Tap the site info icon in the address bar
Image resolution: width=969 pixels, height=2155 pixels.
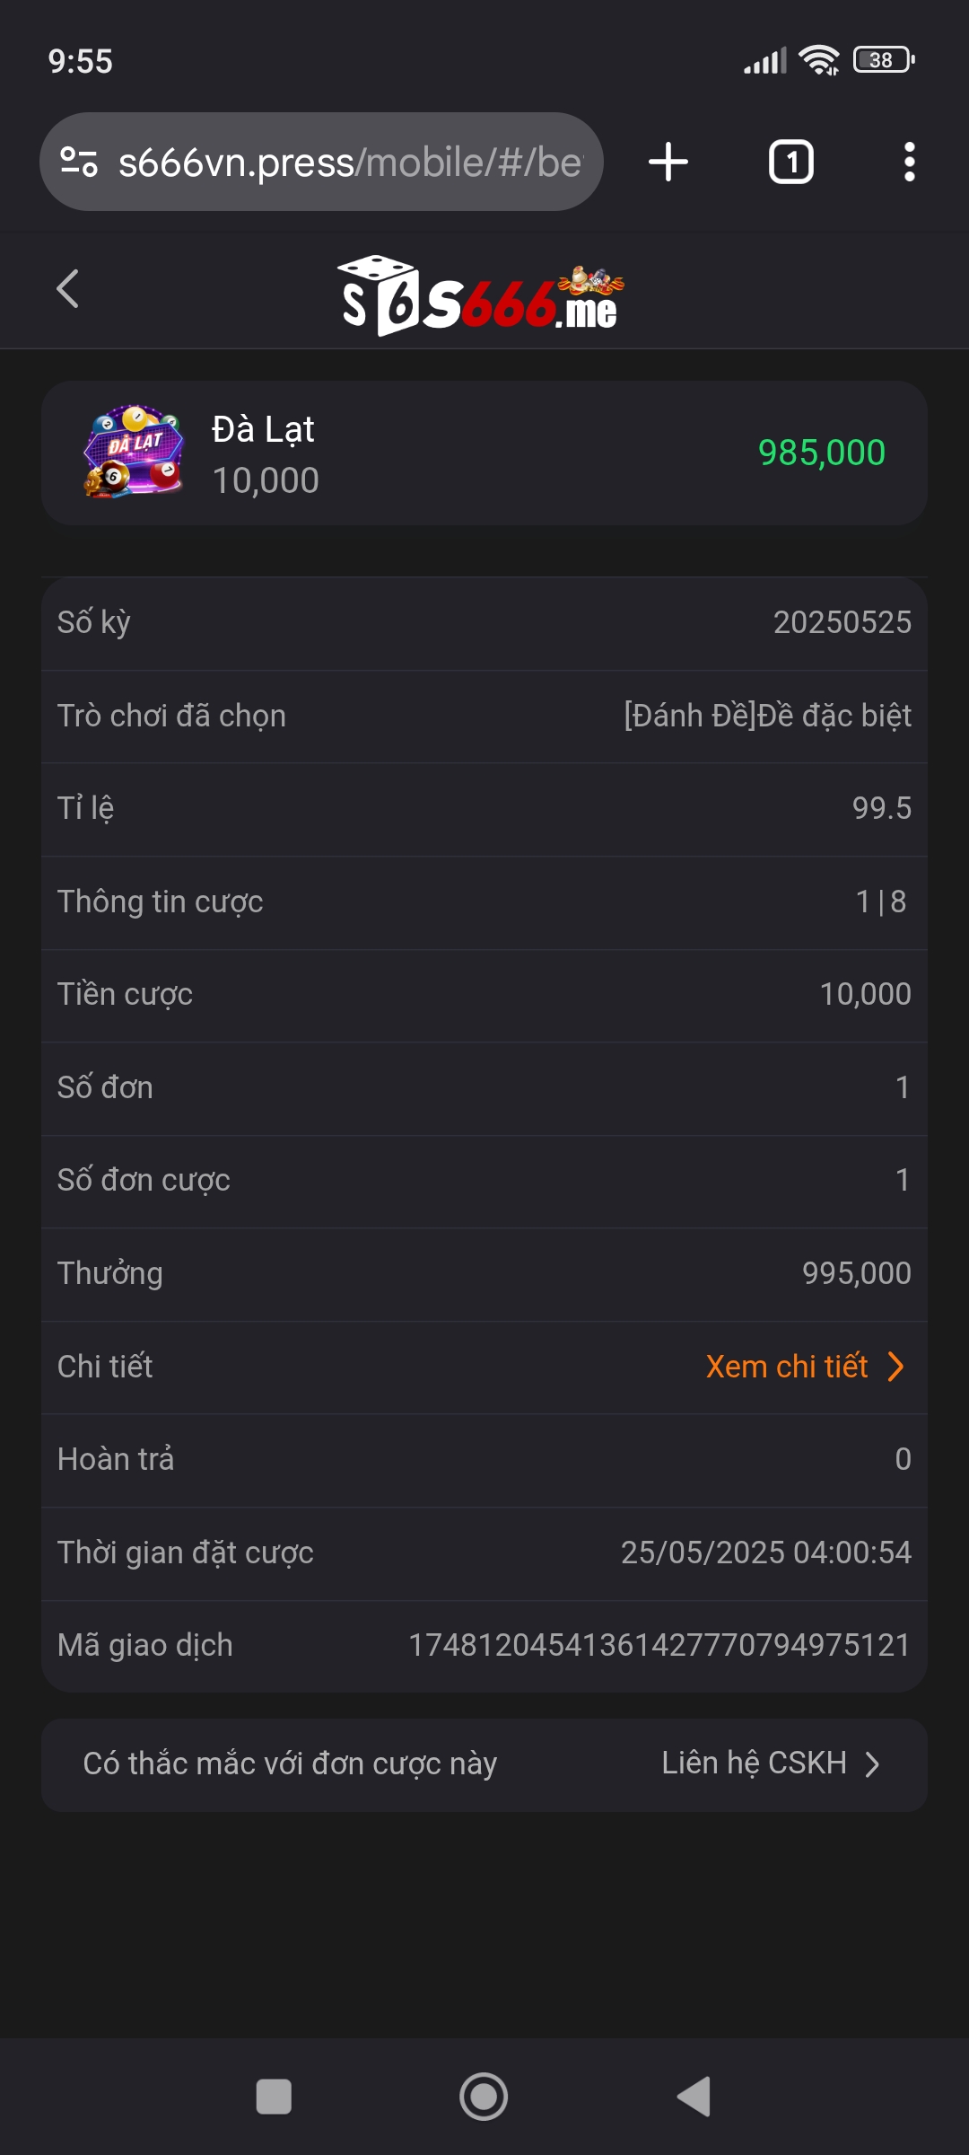79,163
